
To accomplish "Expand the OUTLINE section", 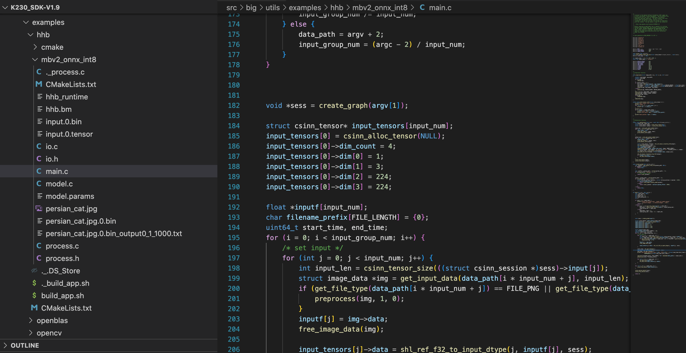I will click(5, 345).
